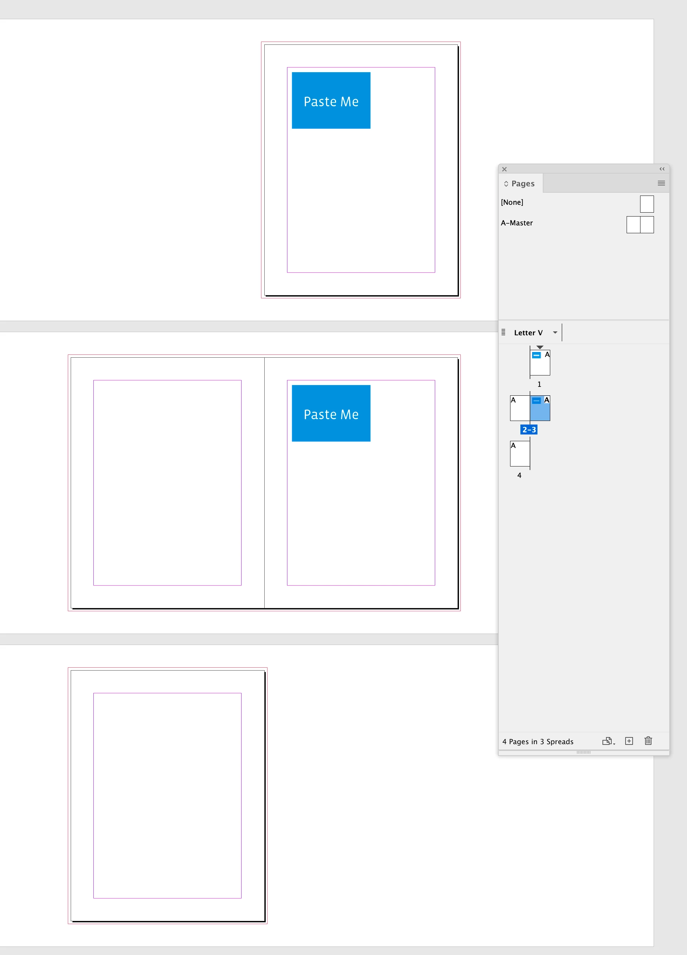This screenshot has height=955, width=687.
Task: Cycle Pages panel view with tab arrows
Action: tap(506, 184)
